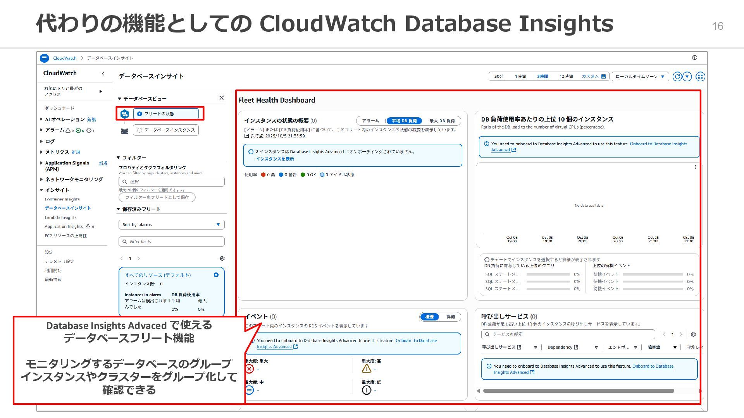Open the ローカルタイムゾーン dropdown
The width and height of the screenshot is (744, 418).
click(640, 77)
